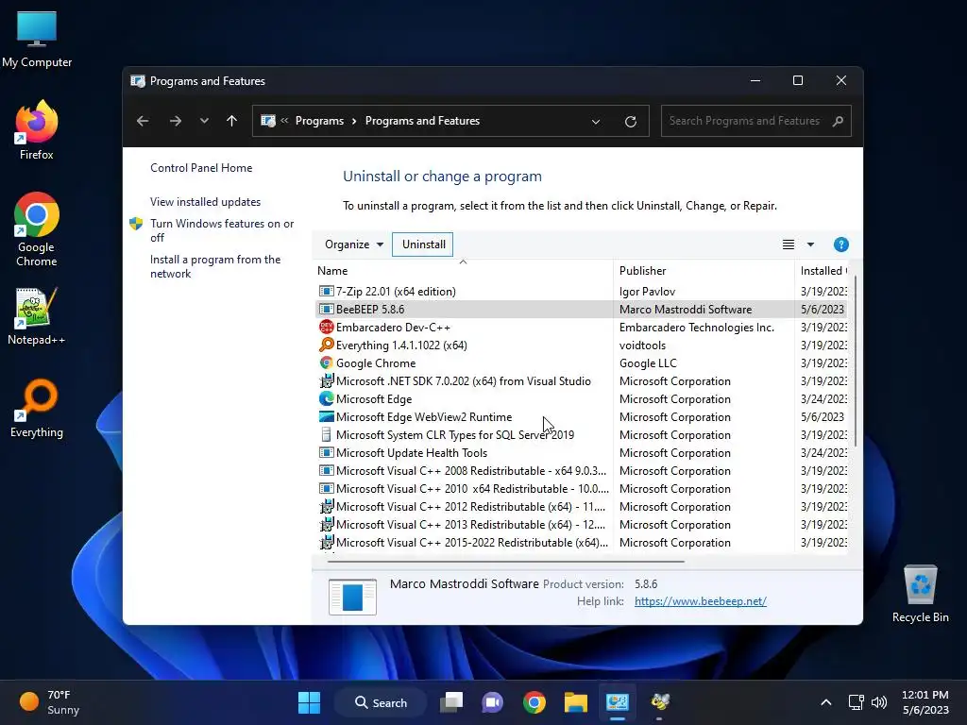Show hidden system tray icons
Viewport: 967px width, 725px height.
(825, 702)
